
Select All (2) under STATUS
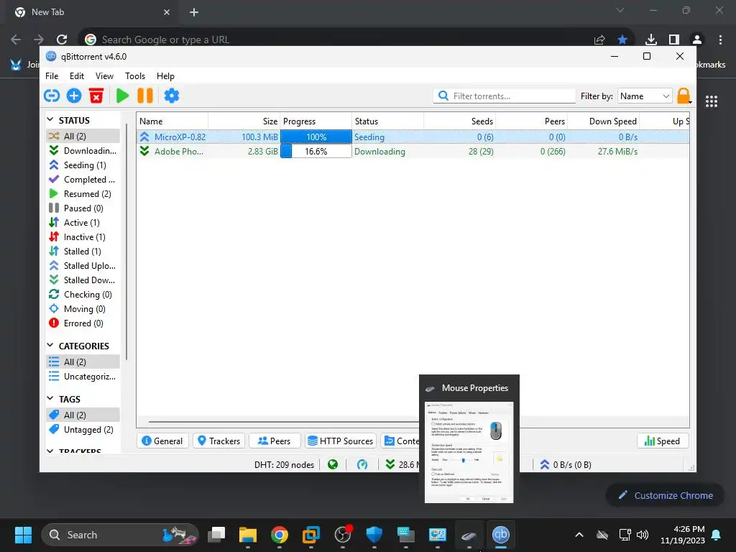83,136
